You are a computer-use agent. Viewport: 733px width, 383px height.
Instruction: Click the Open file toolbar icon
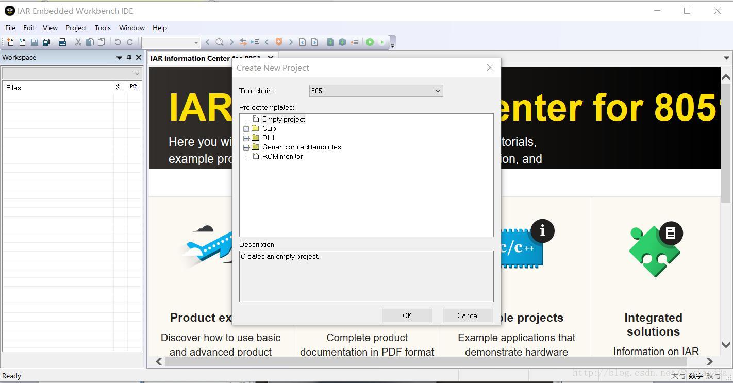22,42
